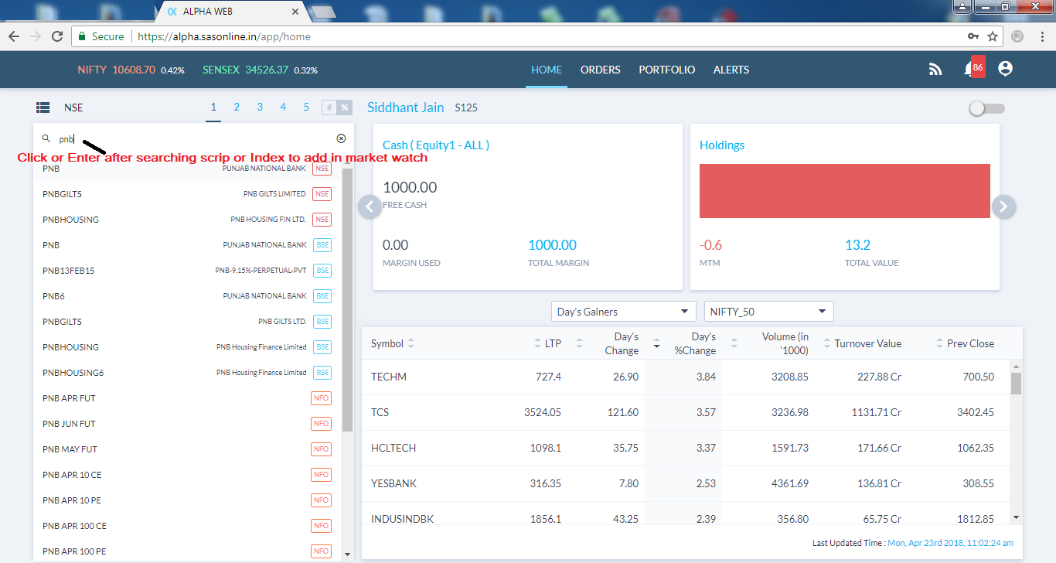Viewport: 1056px width, 563px height.
Task: Clear the scrip search field
Action: pyautogui.click(x=341, y=138)
